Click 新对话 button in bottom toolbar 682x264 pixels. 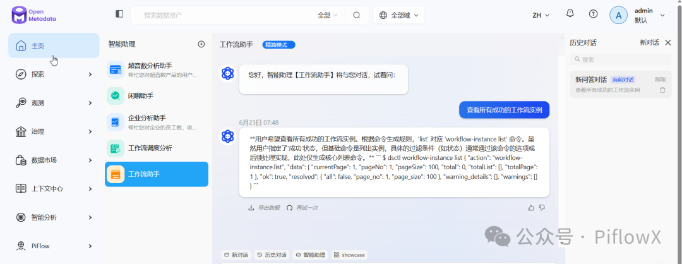click(x=236, y=255)
